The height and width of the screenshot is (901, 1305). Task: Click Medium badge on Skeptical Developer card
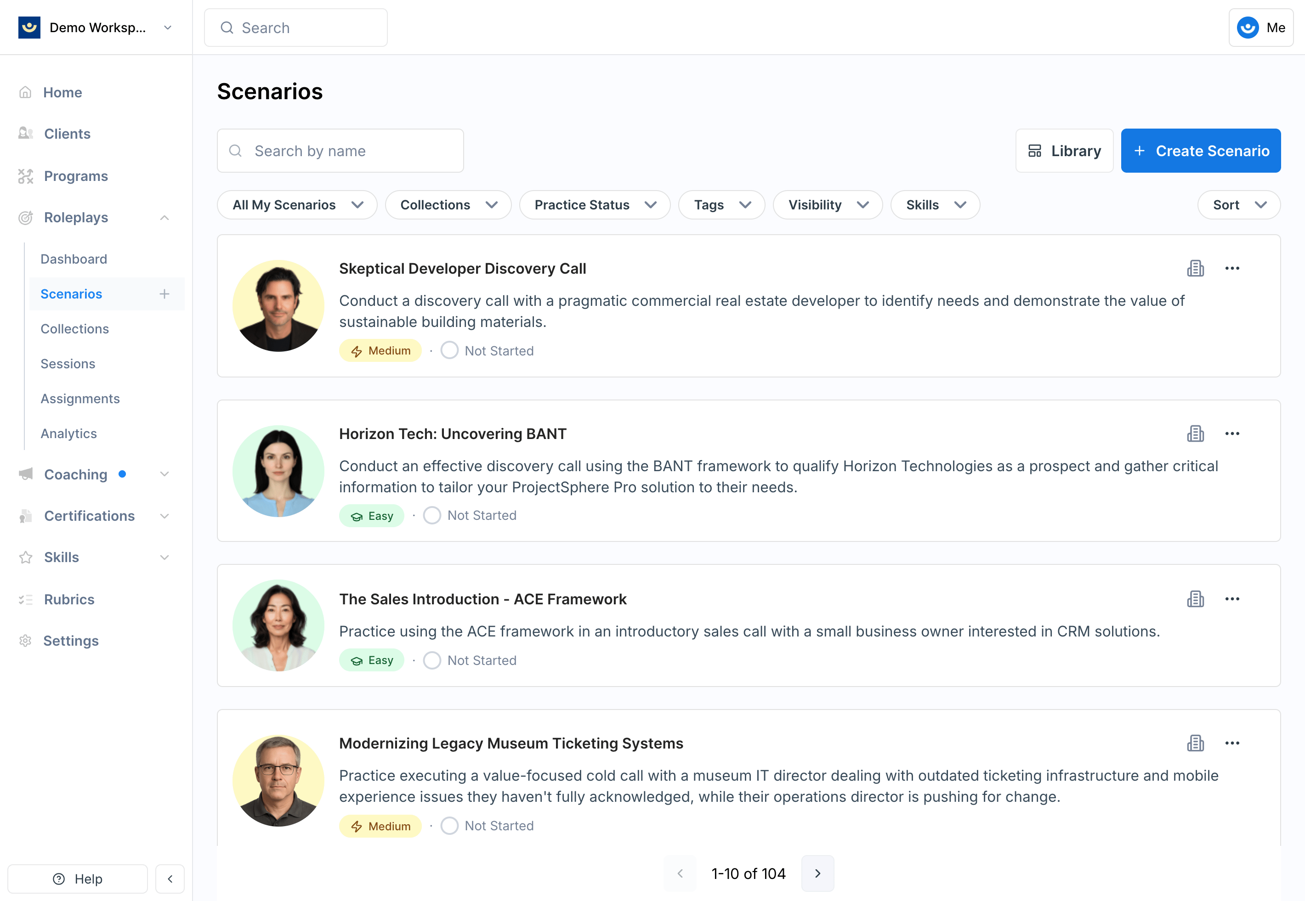point(380,350)
